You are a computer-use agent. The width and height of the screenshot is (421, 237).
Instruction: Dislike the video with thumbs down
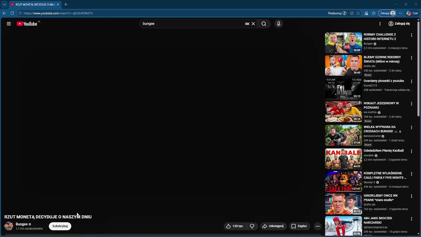(x=252, y=226)
